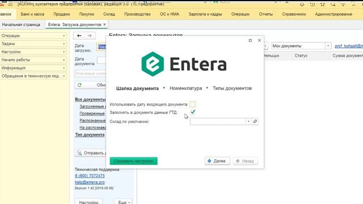
Task: Enable using the incoming document date
Action: point(193,104)
